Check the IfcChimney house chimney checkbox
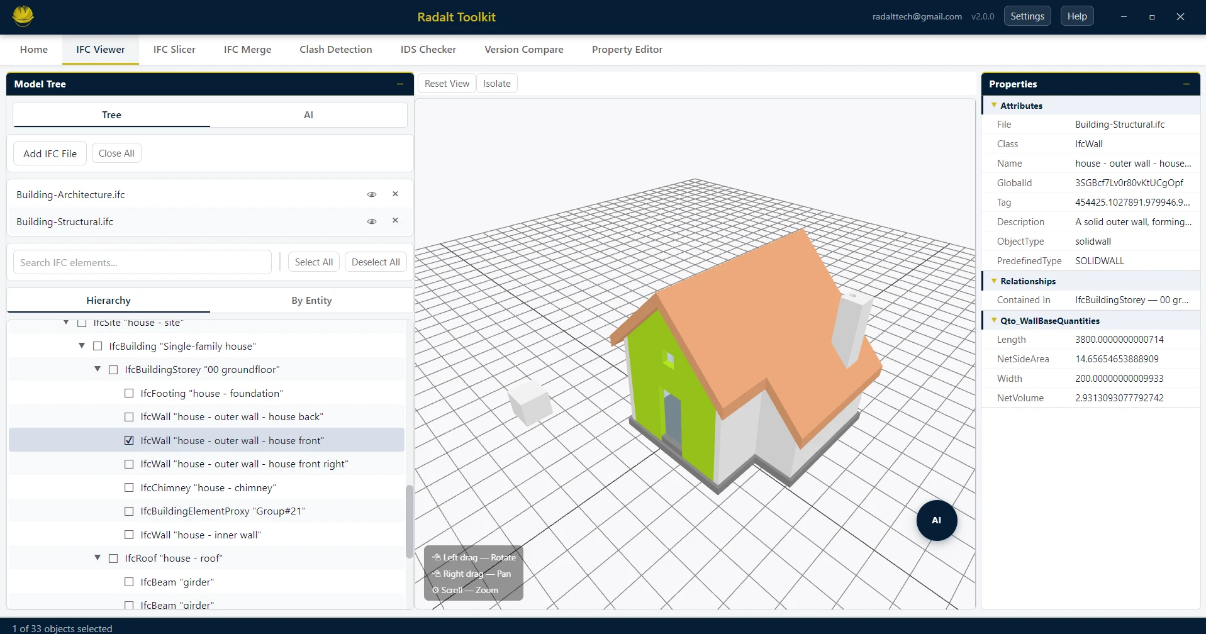The width and height of the screenshot is (1206, 634). tap(129, 487)
